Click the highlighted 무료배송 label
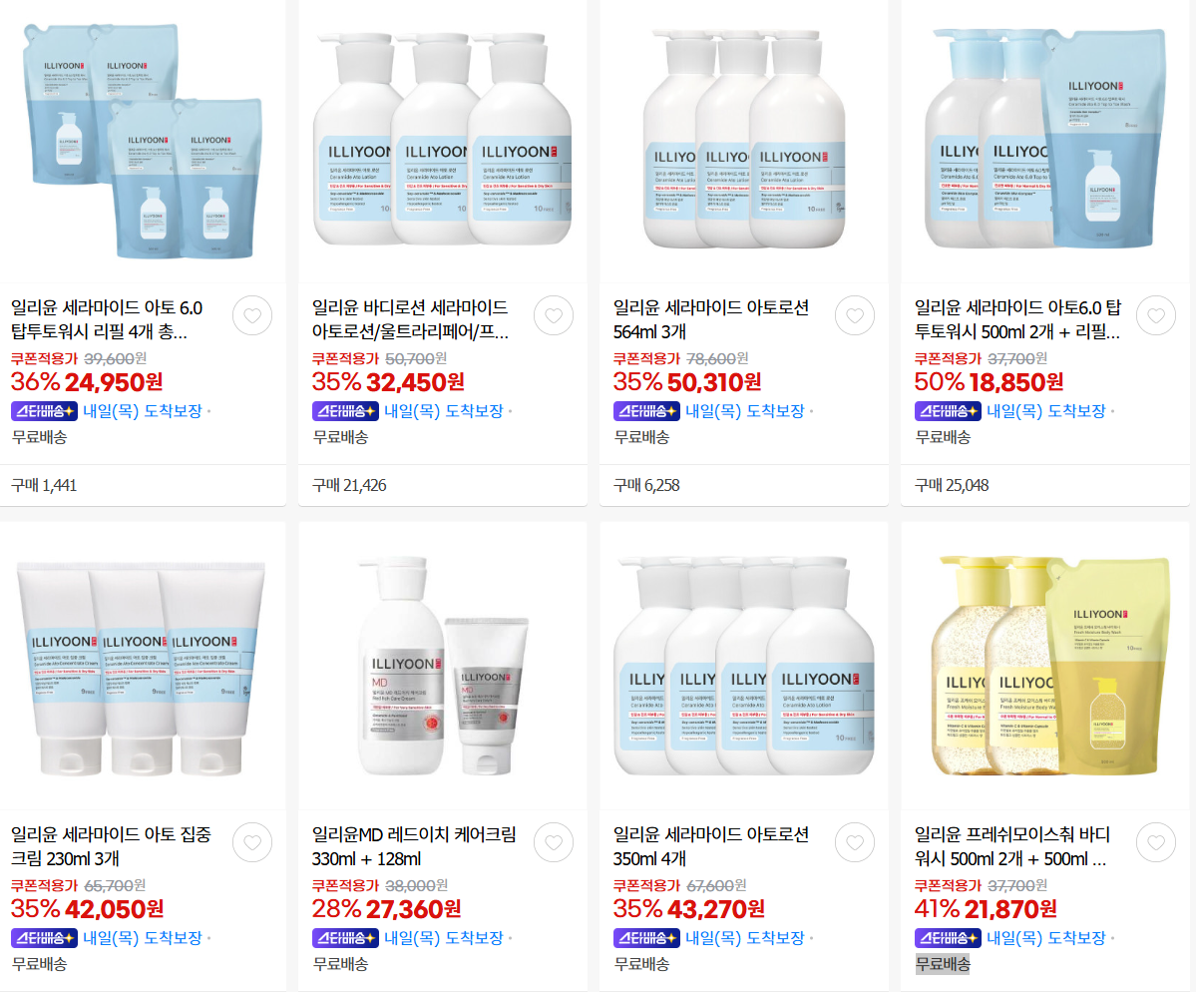The image size is (1196, 992). click(943, 964)
